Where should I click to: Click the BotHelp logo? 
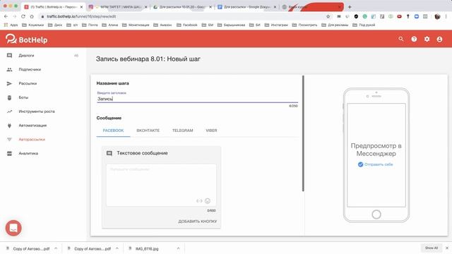[26, 40]
